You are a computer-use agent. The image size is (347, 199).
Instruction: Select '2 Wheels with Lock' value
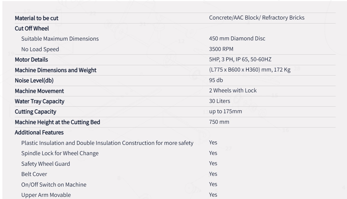point(233,91)
